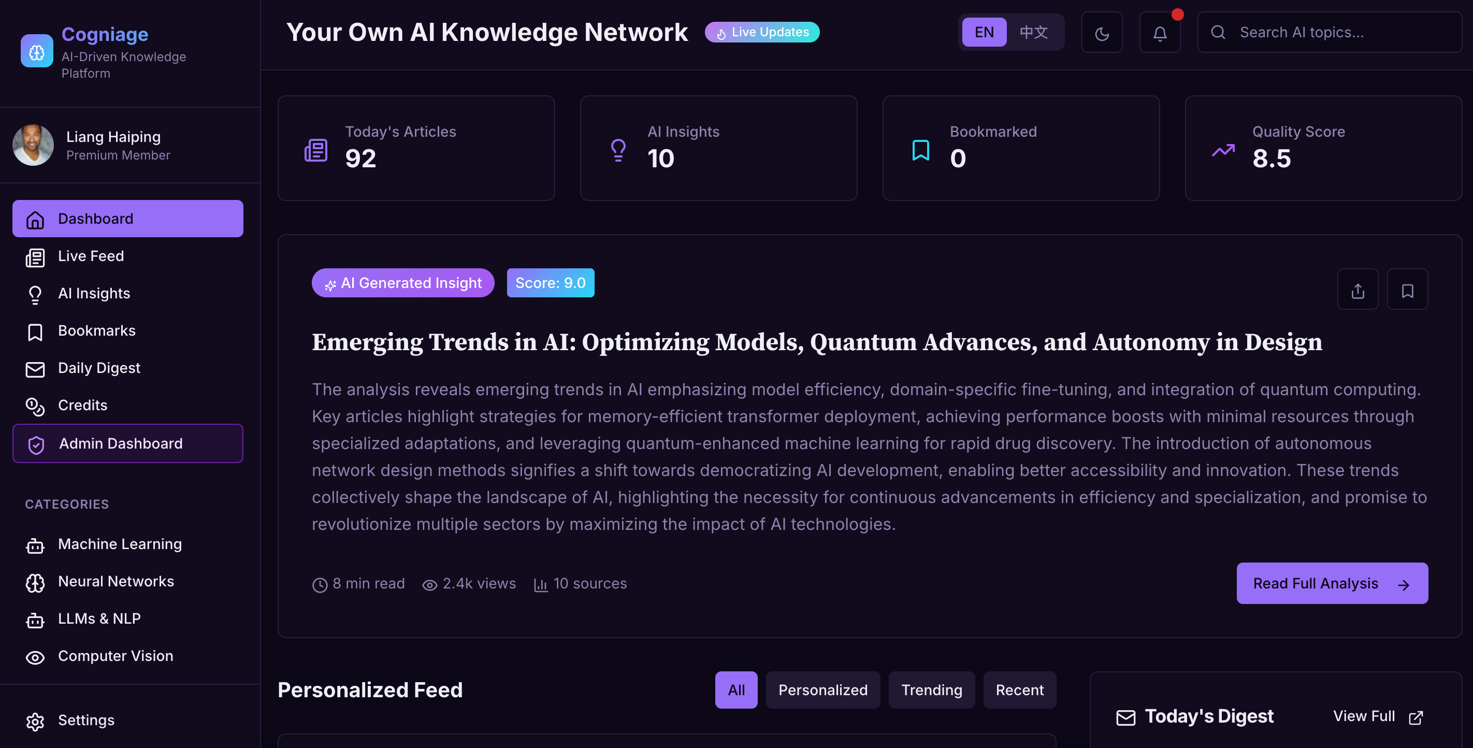Screen dimensions: 1473x748
Task: Click the Search AI topics field
Action: (1338, 33)
